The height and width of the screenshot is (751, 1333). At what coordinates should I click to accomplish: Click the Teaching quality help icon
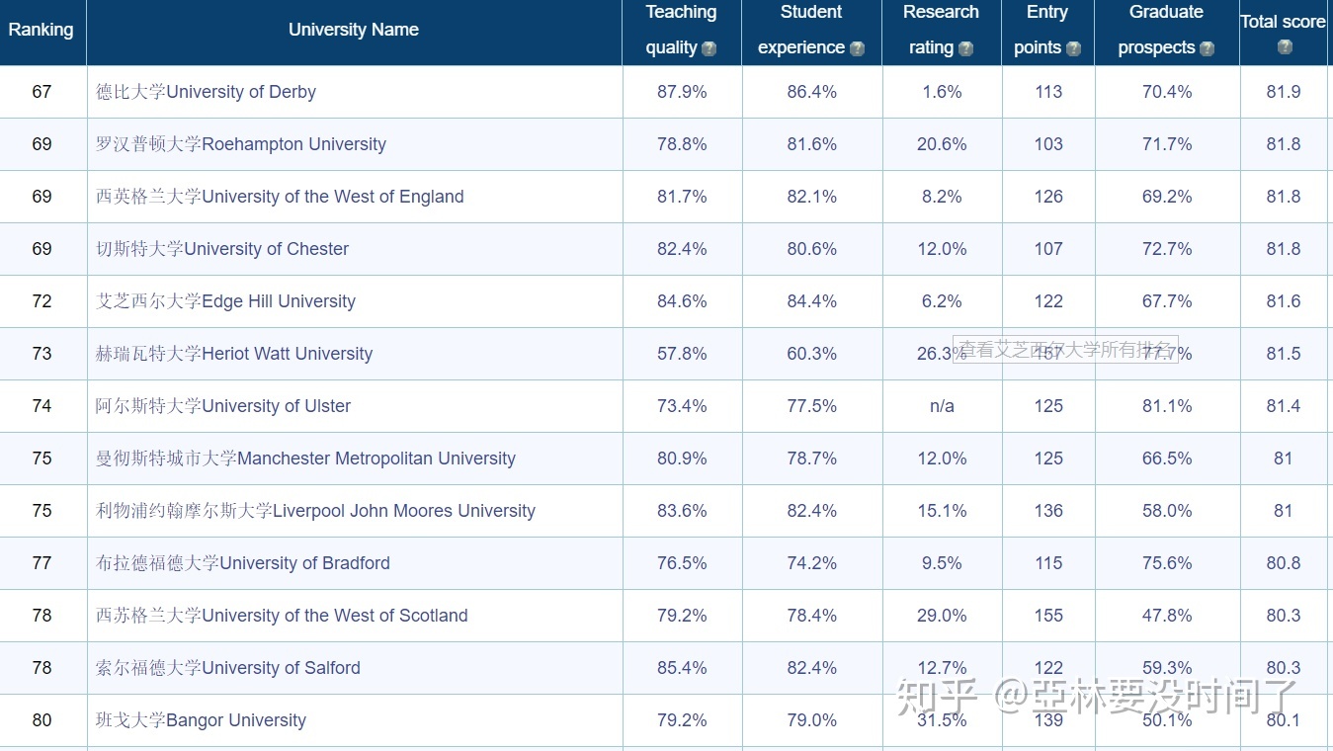[x=708, y=48]
